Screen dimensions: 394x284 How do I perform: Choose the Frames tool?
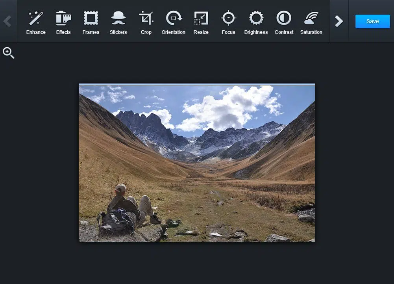click(x=91, y=19)
